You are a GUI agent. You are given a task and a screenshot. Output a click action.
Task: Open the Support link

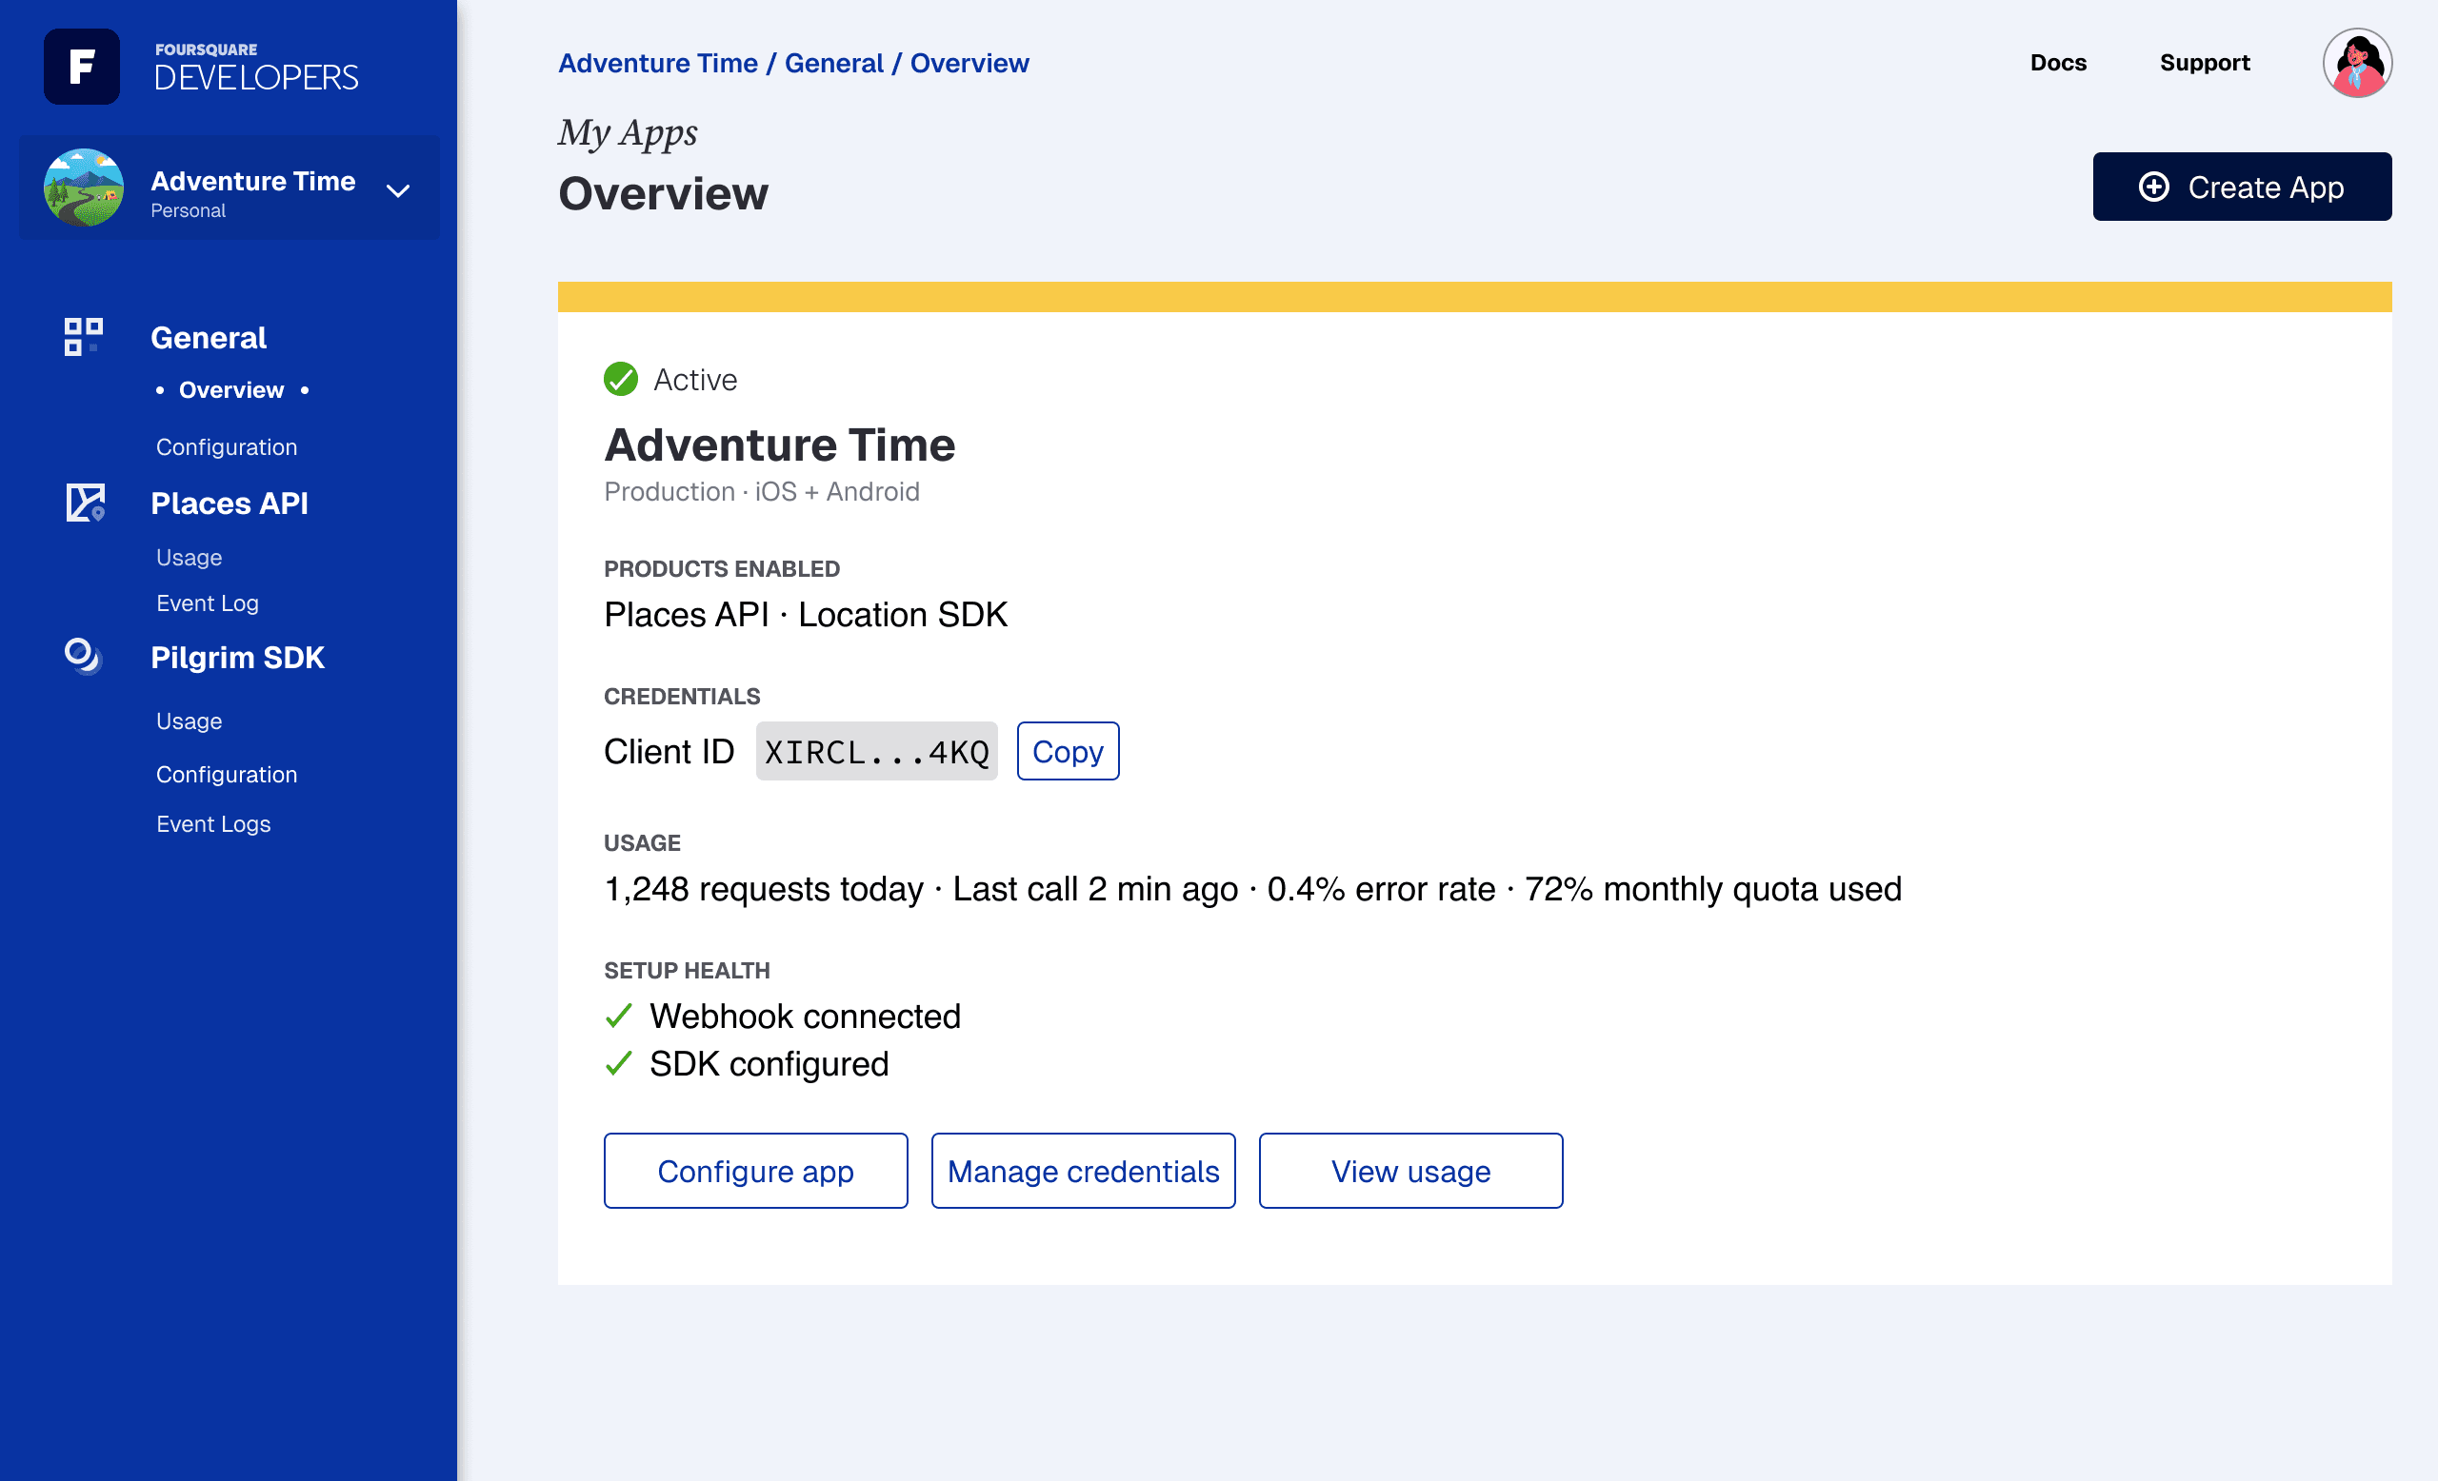pos(2205,62)
